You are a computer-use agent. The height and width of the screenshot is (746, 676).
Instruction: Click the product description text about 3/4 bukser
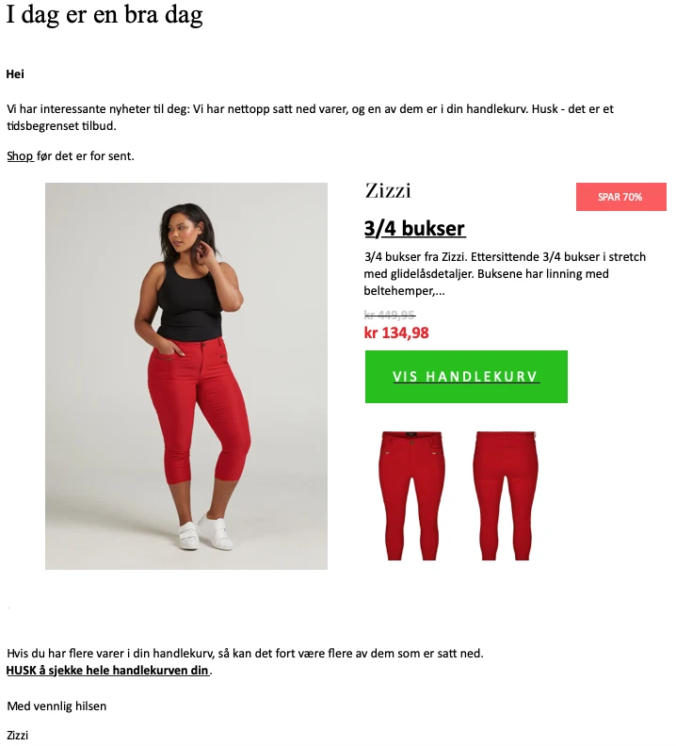pos(505,273)
